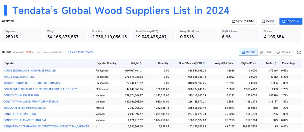The width and height of the screenshot is (304, 132).
Task: Open ОБЩЕСТВО С ОГРАНИЧЕННОЙ ОТВЕТСТВЕННОСТЬЮ exporter link
Action: 47,126
